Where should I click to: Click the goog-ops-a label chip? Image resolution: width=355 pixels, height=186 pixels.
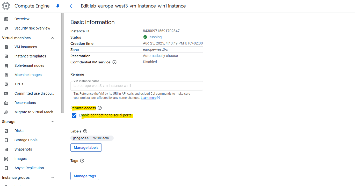coord(92,138)
